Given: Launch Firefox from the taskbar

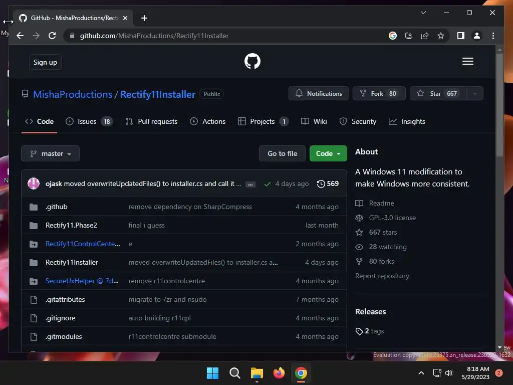Looking at the screenshot, I should click(x=279, y=373).
